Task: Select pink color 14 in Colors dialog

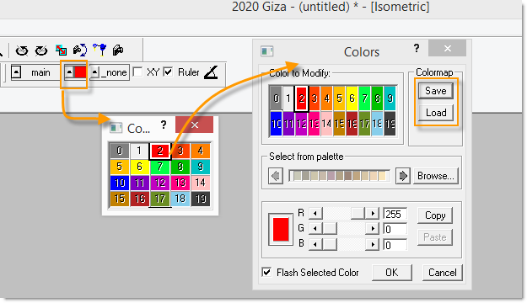Action: point(326,124)
